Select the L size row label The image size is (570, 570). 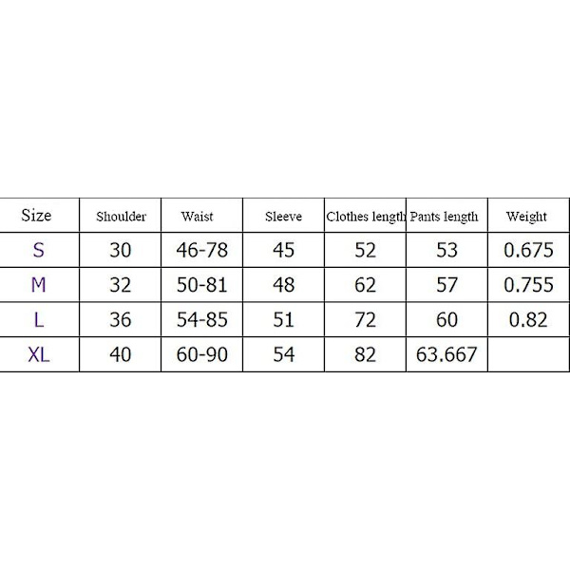(39, 319)
